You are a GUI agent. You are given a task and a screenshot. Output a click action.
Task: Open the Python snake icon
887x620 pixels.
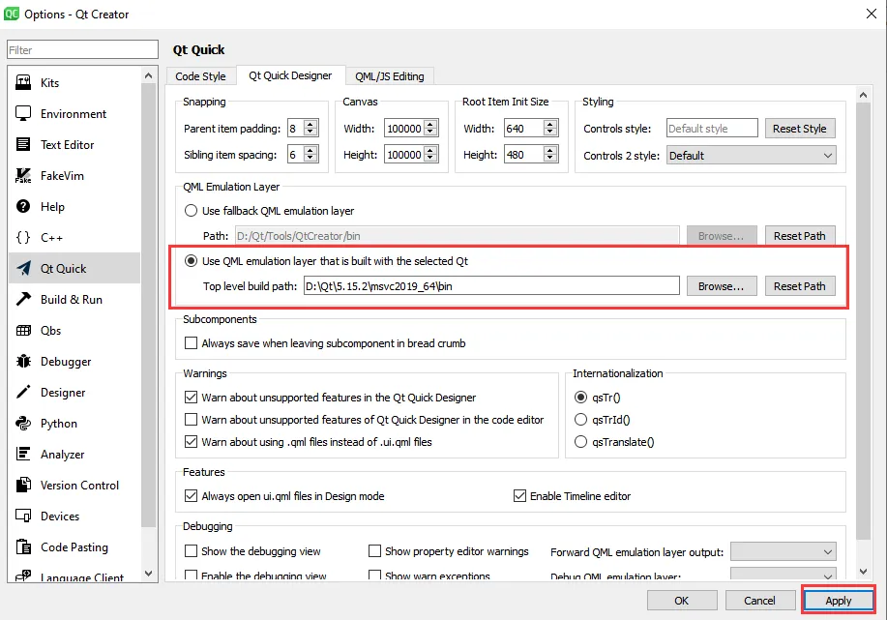(23, 423)
